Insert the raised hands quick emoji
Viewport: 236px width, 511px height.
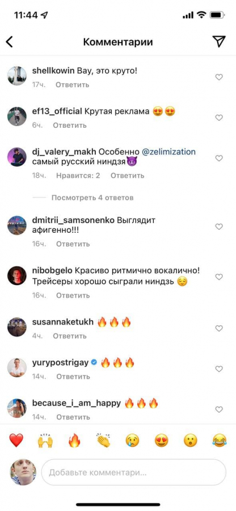coord(45,441)
